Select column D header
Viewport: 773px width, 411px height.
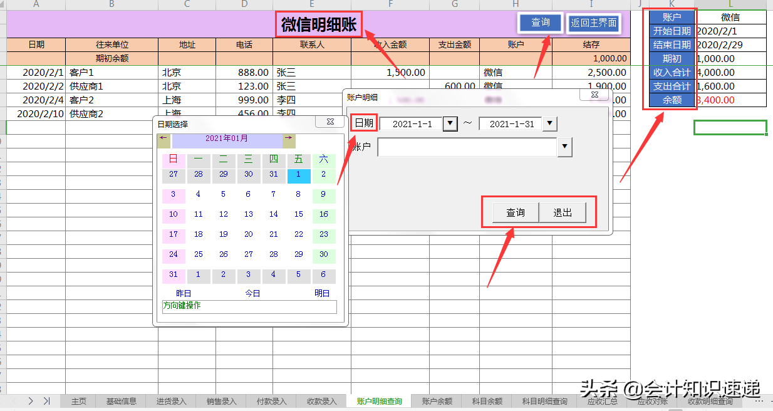244,4
